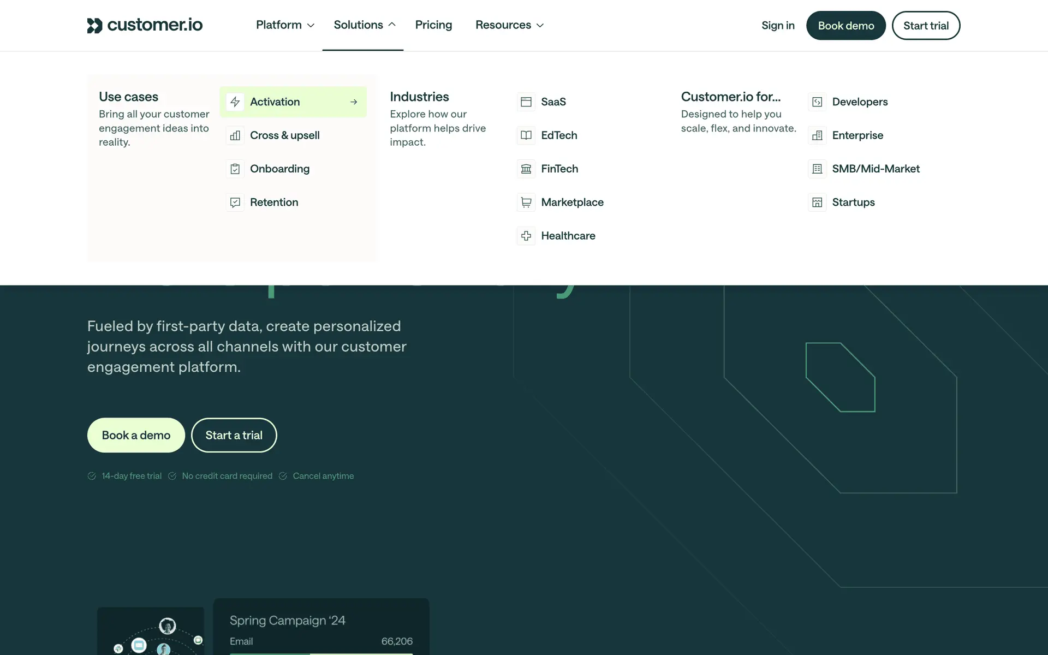Click the Retention chat-check icon
This screenshot has height=655, width=1048.
coord(235,203)
